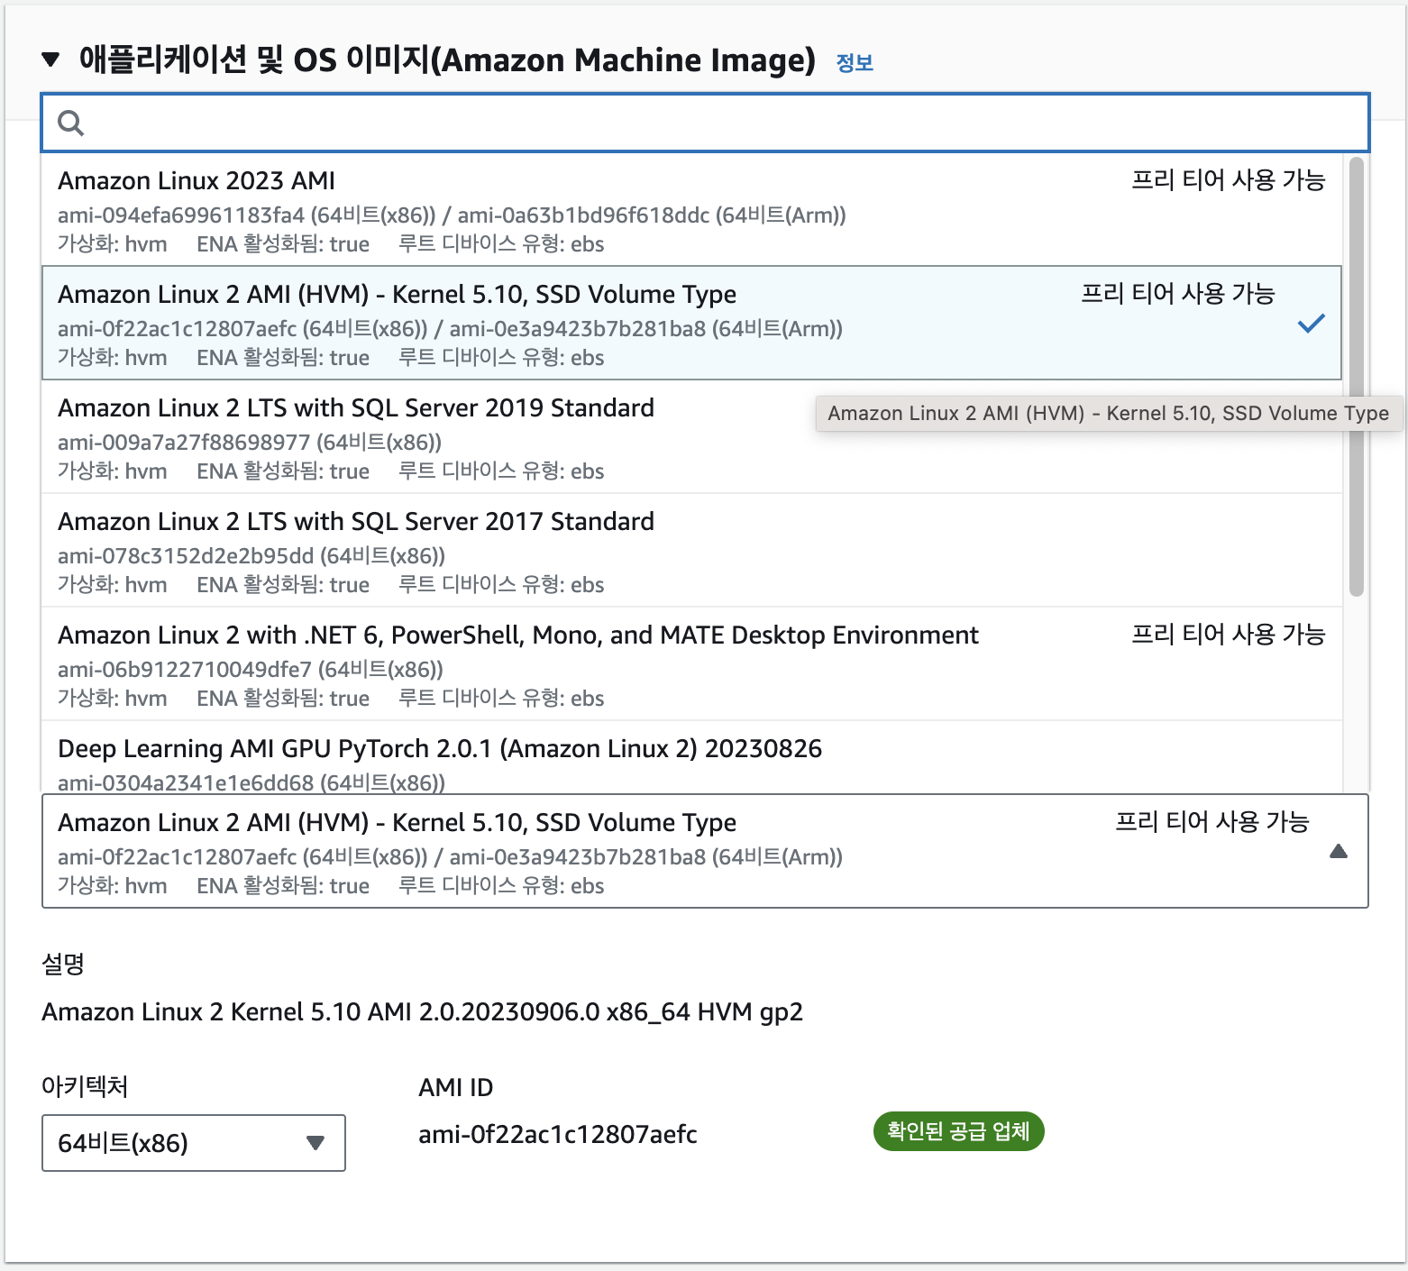Viewport: 1408px width, 1271px height.
Task: Pick Deep Learning AMI GPU PyTorch 2.0.1 option
Action: coord(691,757)
